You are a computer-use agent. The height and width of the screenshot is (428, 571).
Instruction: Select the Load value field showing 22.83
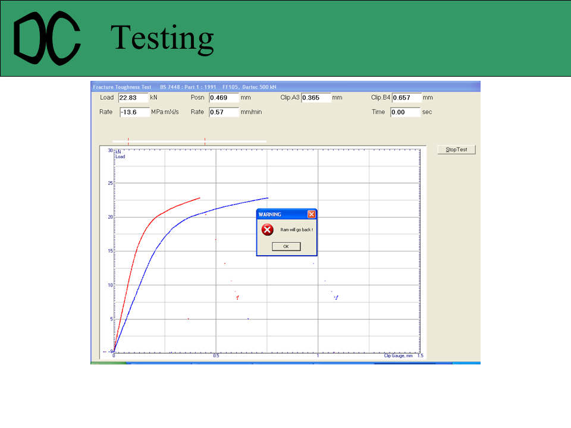tap(133, 97)
